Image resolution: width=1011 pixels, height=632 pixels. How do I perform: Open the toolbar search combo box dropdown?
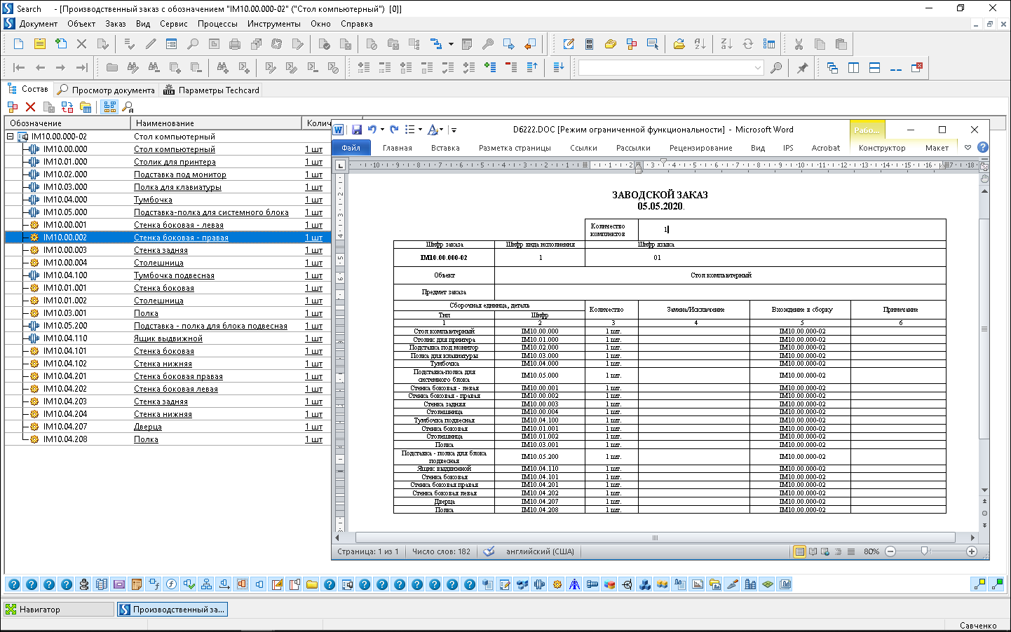757,68
